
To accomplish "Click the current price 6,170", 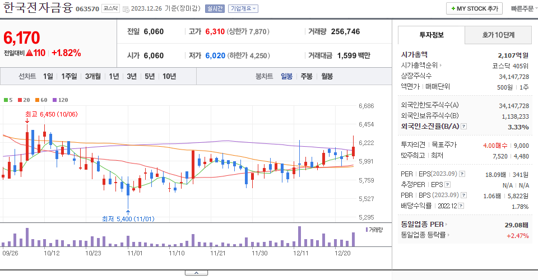I will [x=22, y=38].
